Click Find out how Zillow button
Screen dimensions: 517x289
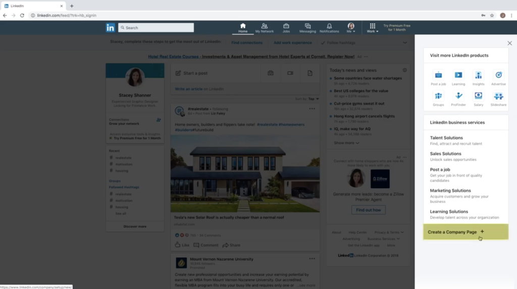click(368, 210)
